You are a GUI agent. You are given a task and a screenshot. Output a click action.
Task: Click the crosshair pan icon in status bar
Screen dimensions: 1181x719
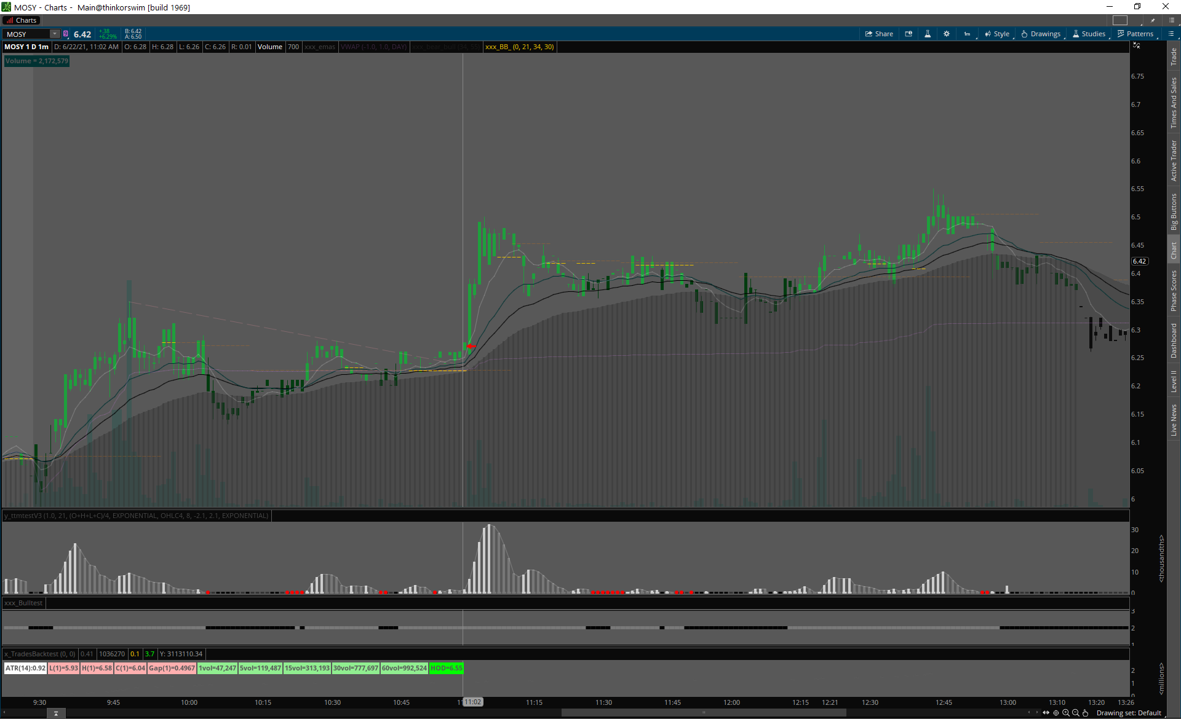point(1056,713)
